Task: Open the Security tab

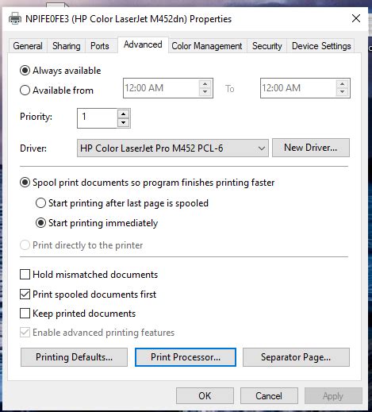Action: pyautogui.click(x=267, y=46)
